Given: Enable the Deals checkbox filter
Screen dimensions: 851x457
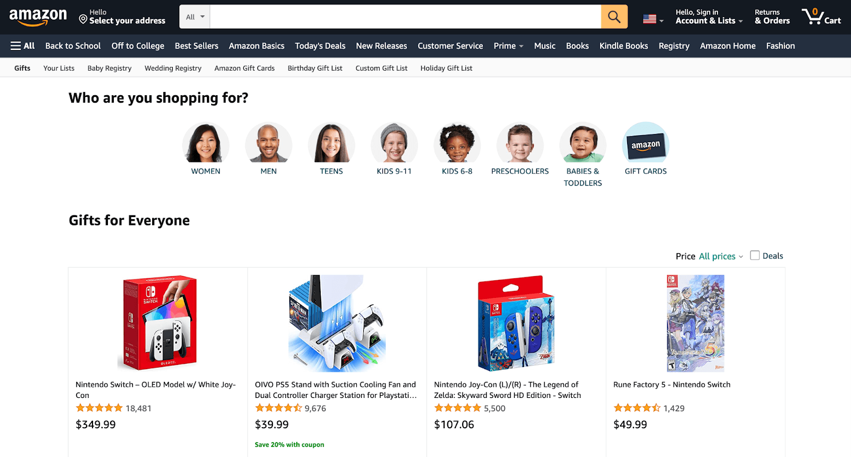Looking at the screenshot, I should coord(755,255).
